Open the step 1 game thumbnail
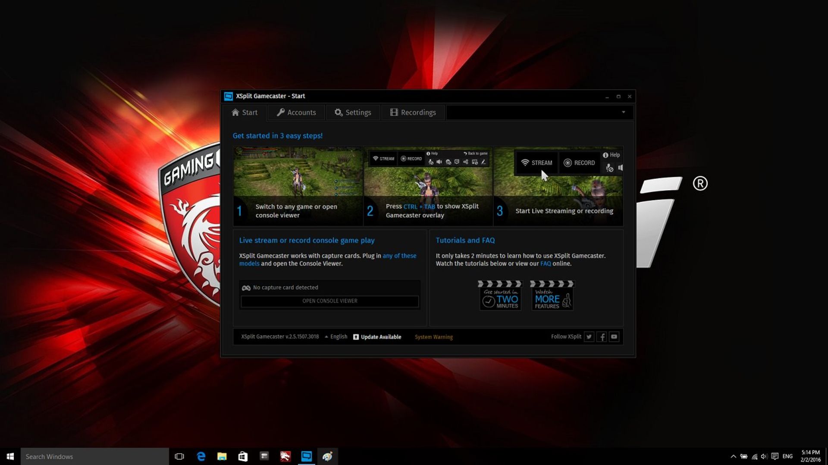This screenshot has height=465, width=828. point(298,186)
